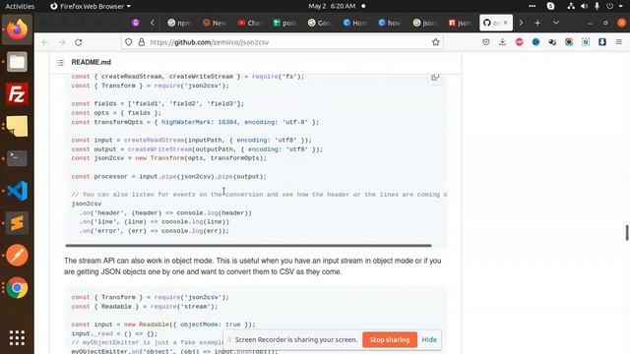
Task: Hide the screen sharing notification
Action: point(429,339)
